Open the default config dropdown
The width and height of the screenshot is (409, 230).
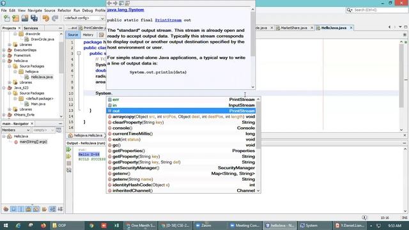tap(84, 19)
